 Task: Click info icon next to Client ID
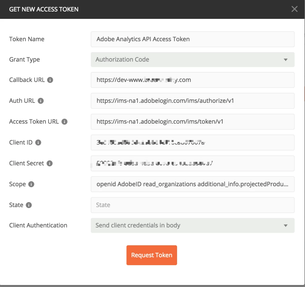[x=38, y=142]
